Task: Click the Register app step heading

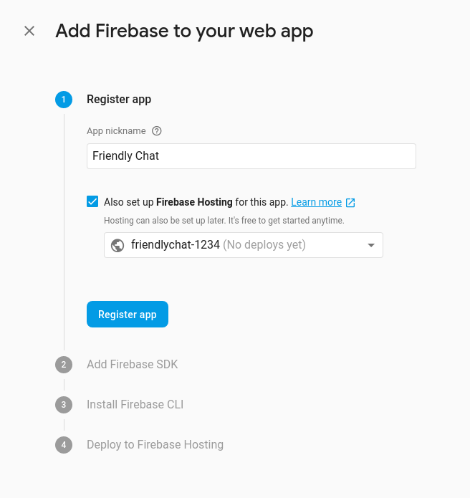Action: [x=119, y=100]
